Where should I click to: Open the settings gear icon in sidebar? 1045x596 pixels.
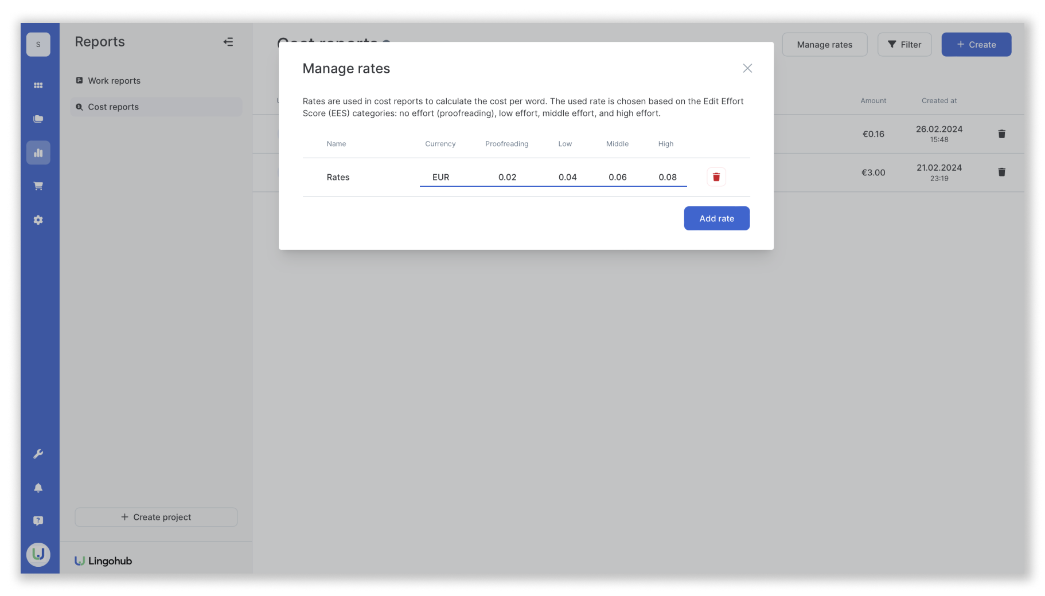pos(38,220)
